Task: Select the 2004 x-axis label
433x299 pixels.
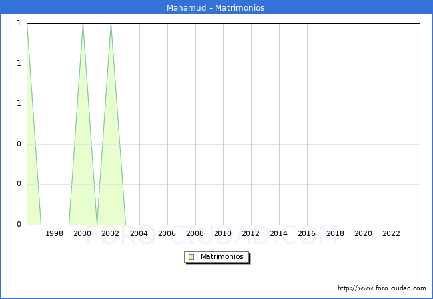Action: coord(139,234)
